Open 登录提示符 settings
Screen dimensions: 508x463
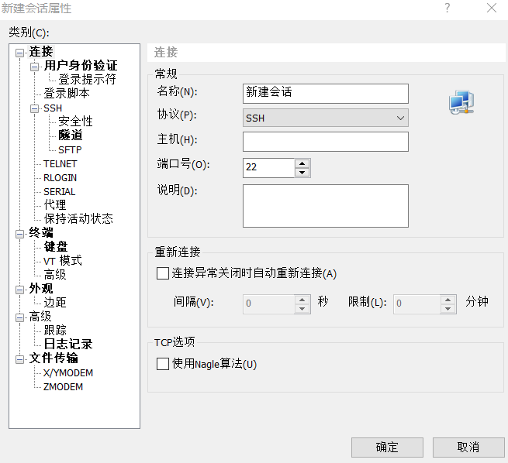(x=87, y=79)
